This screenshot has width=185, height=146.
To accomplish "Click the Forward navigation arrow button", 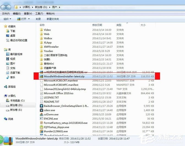I will 9,7.
